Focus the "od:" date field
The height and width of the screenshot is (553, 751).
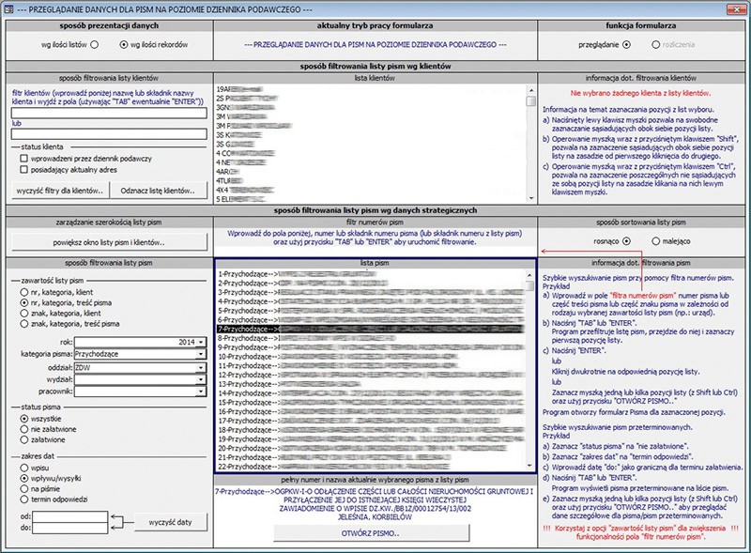[x=69, y=516]
